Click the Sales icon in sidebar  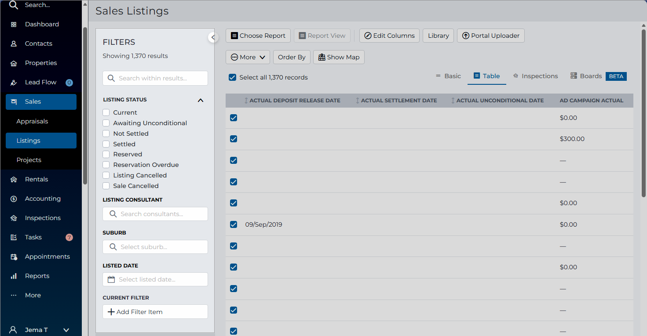click(x=14, y=102)
